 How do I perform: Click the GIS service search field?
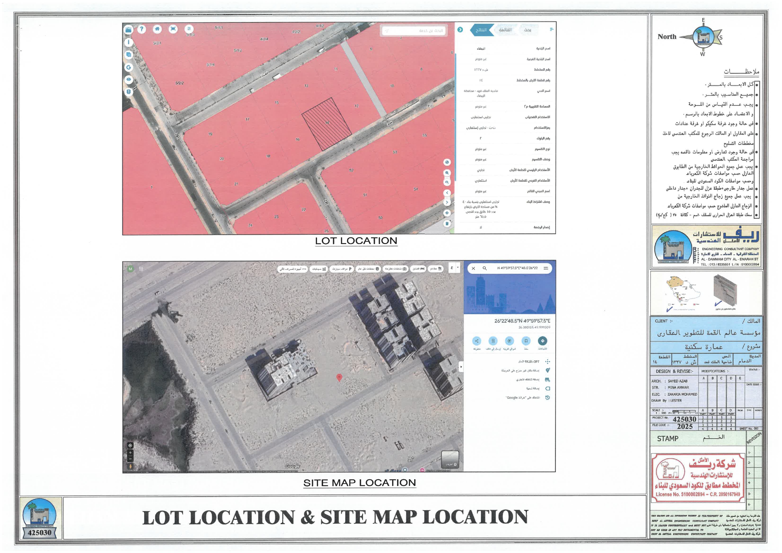coord(414,31)
